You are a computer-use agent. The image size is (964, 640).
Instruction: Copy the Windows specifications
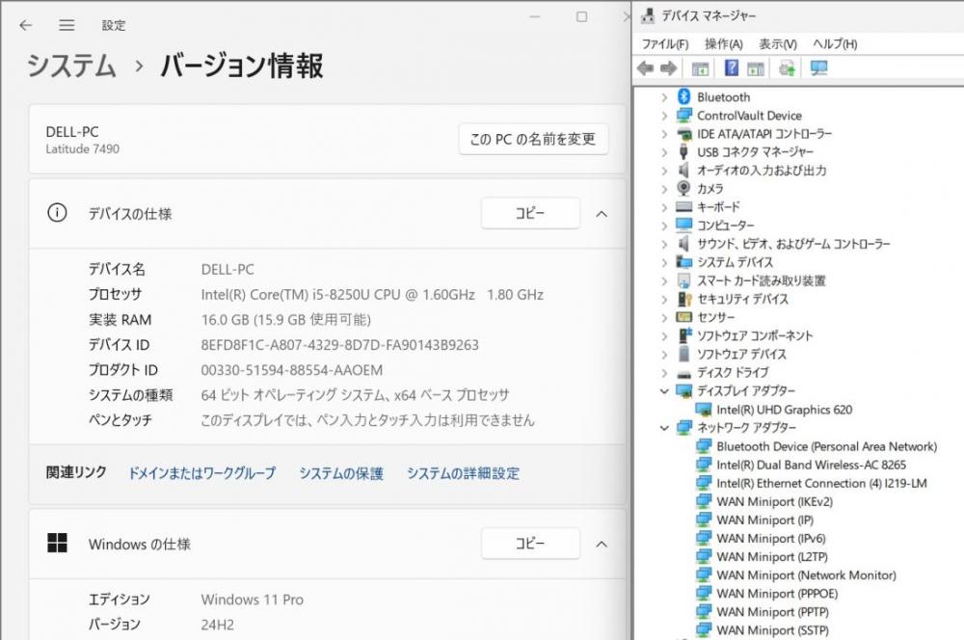(x=530, y=544)
